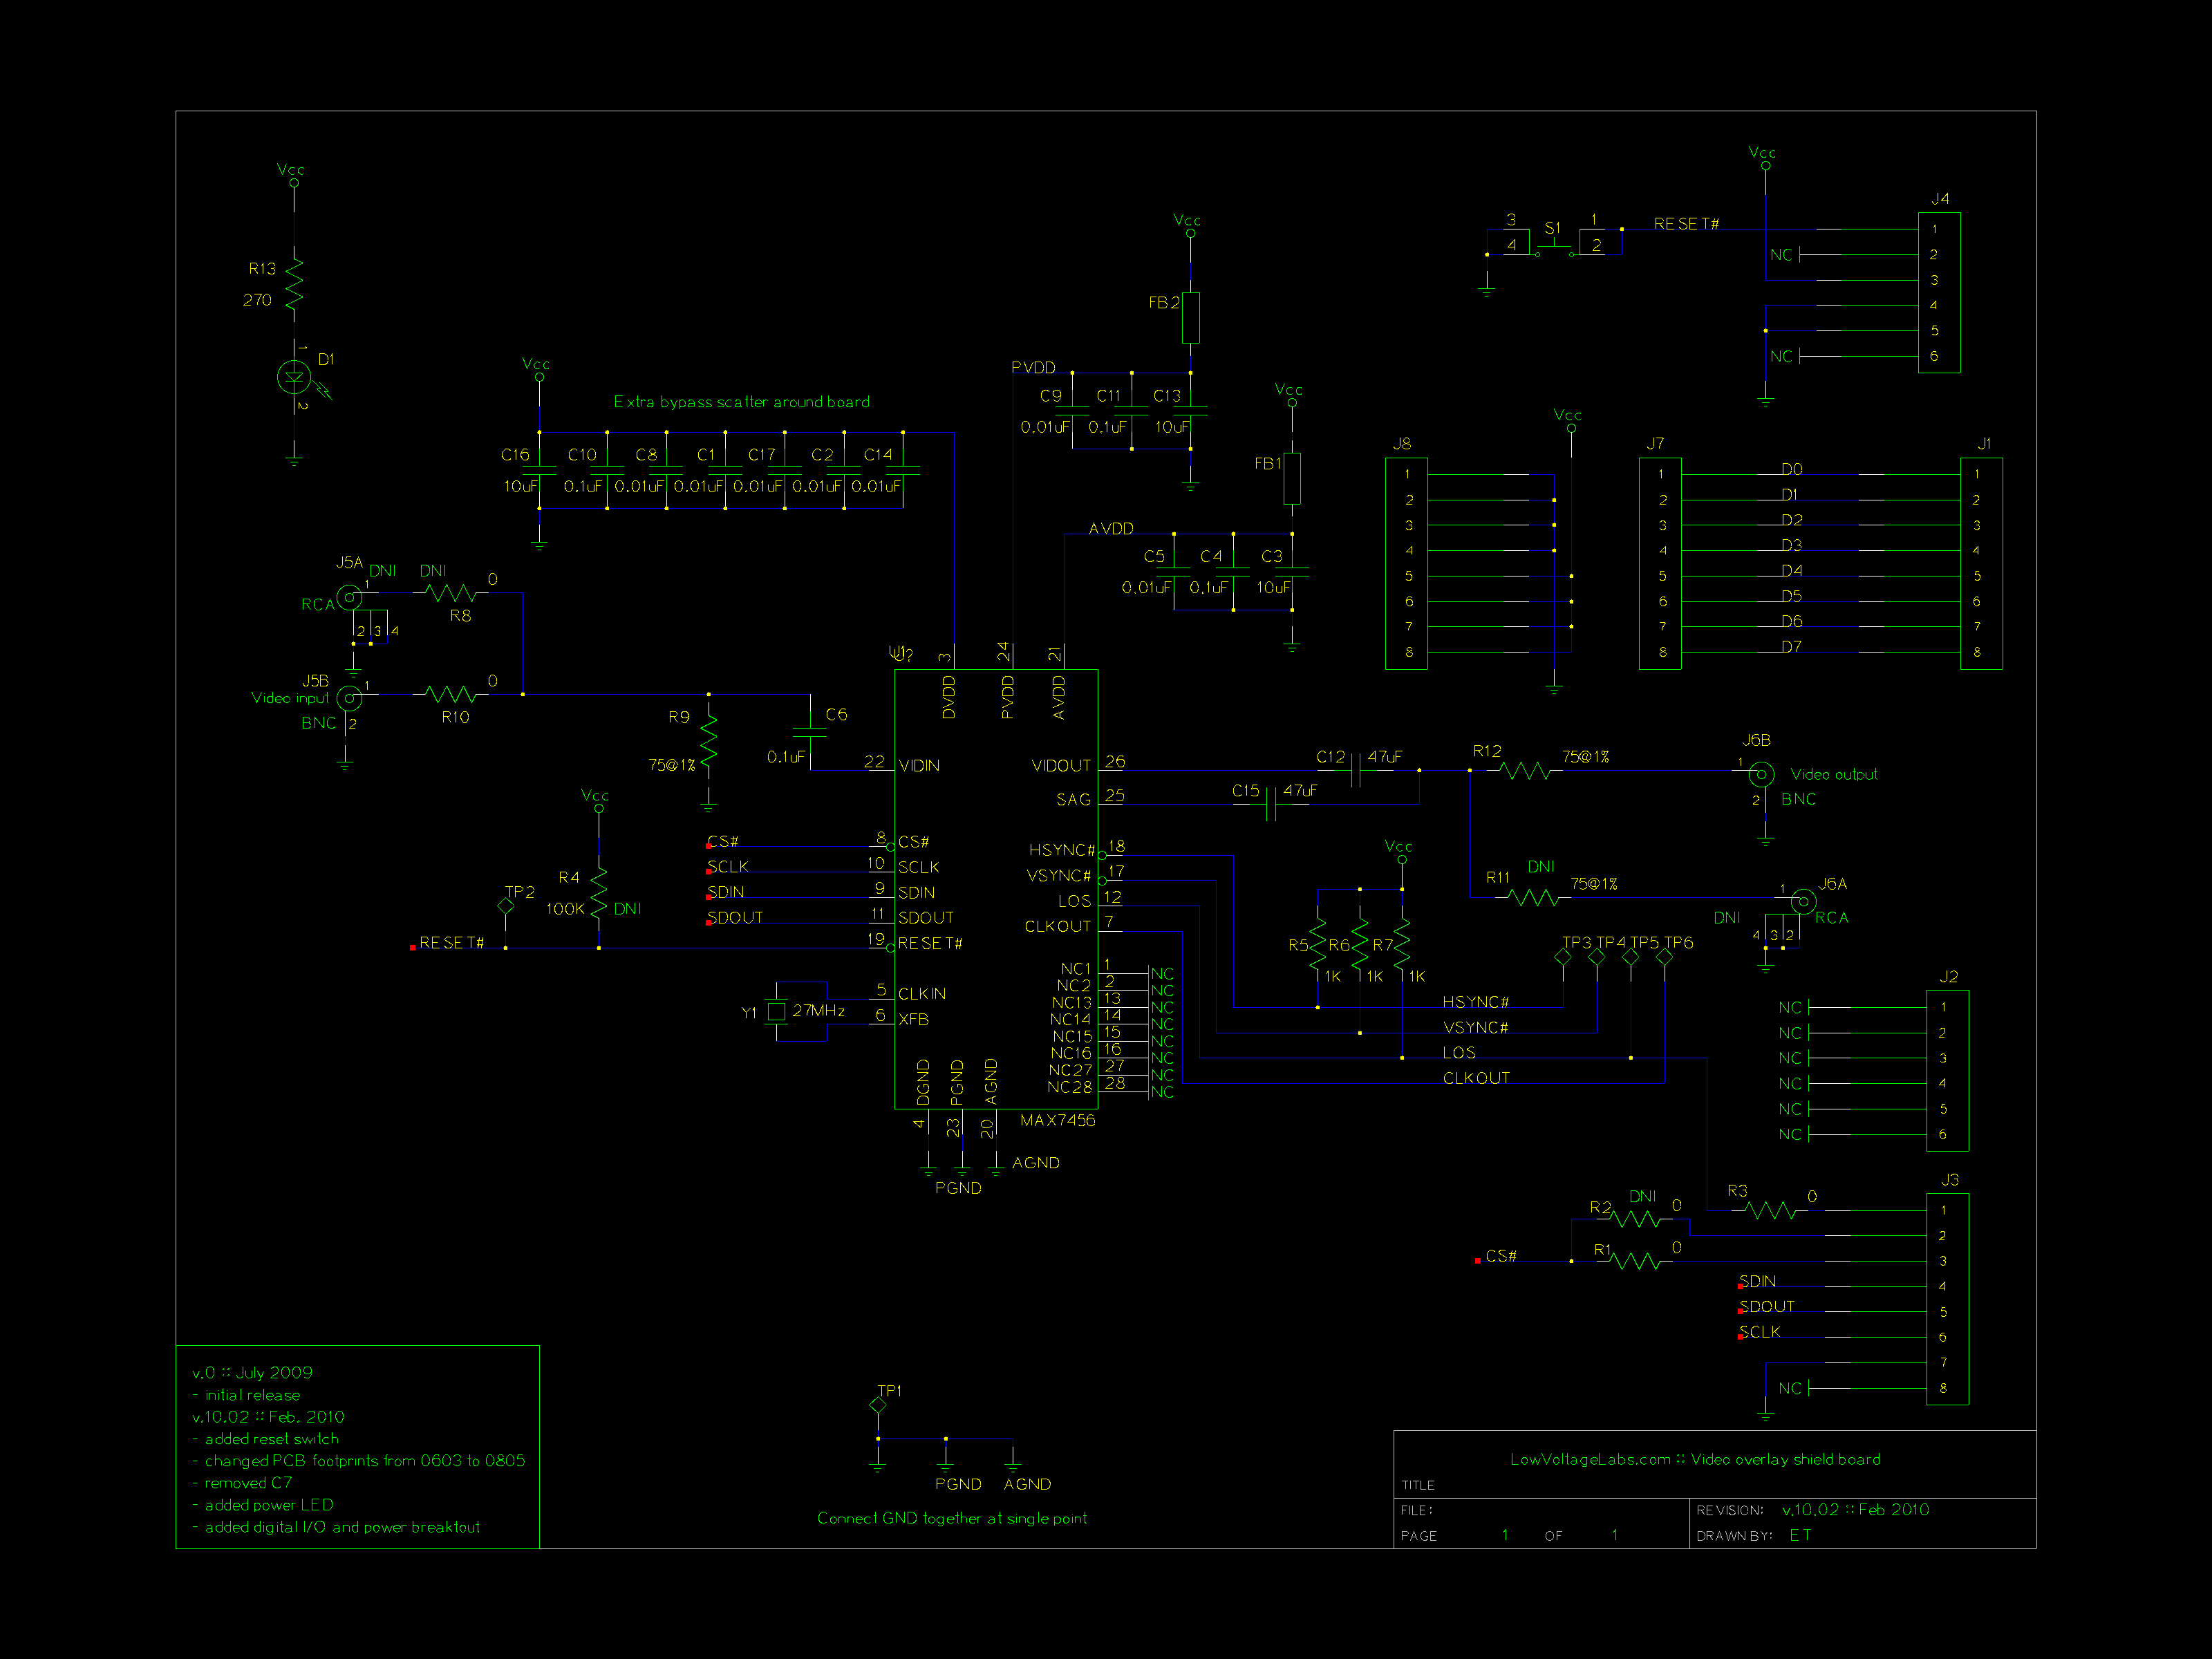Click the D1 LED symbol
This screenshot has height=1659, width=2212.
click(x=294, y=377)
